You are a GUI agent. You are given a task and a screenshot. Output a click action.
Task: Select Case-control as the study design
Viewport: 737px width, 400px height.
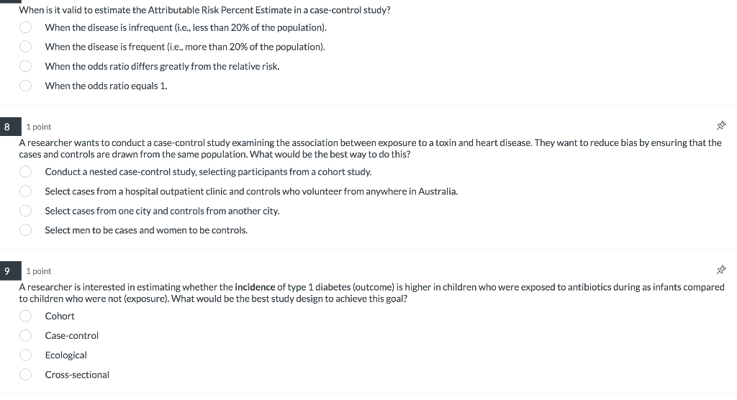(25, 335)
